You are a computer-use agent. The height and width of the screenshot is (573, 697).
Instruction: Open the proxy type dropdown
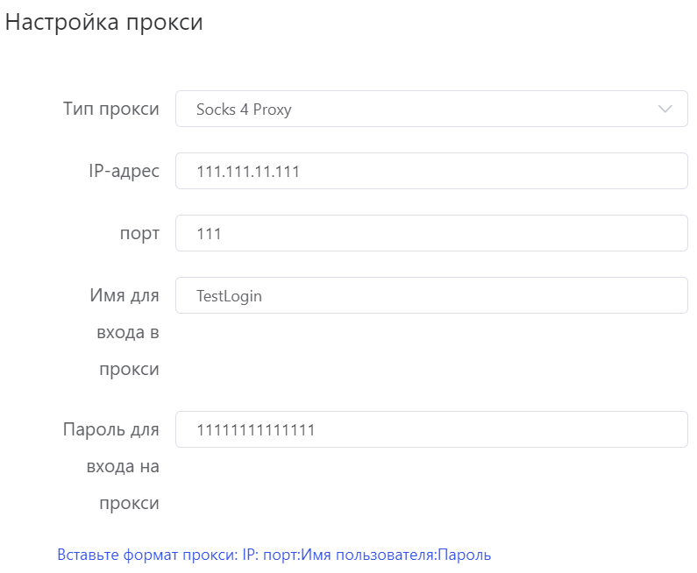click(x=431, y=110)
